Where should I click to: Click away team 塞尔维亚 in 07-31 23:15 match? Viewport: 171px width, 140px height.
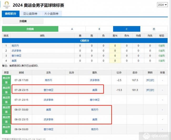[x=95, y=100]
